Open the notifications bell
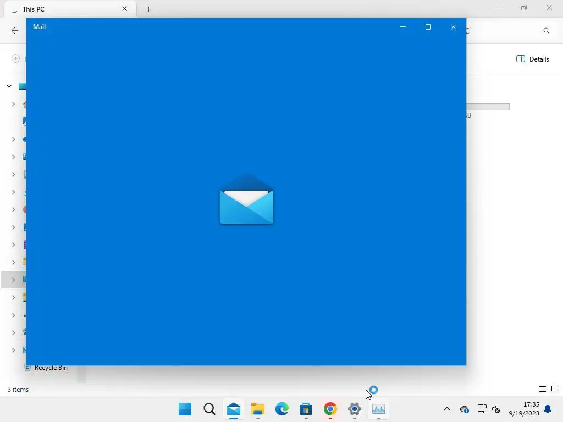The image size is (563, 422). (548, 409)
